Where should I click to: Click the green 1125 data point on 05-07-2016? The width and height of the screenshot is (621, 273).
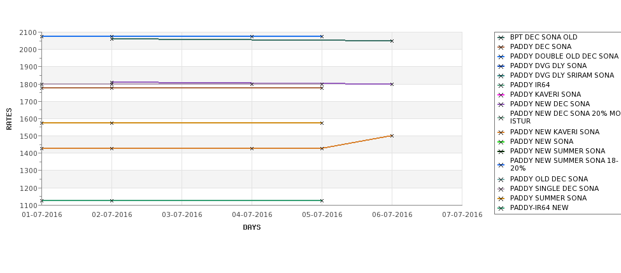[x=322, y=200]
